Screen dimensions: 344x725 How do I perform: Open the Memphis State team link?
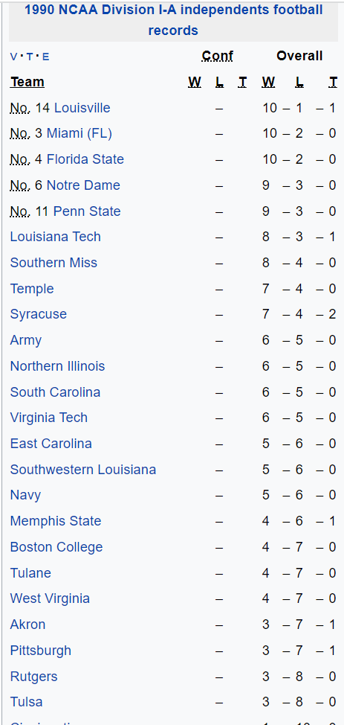[x=56, y=521]
